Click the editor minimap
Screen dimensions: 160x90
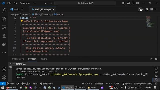pos(150,22)
